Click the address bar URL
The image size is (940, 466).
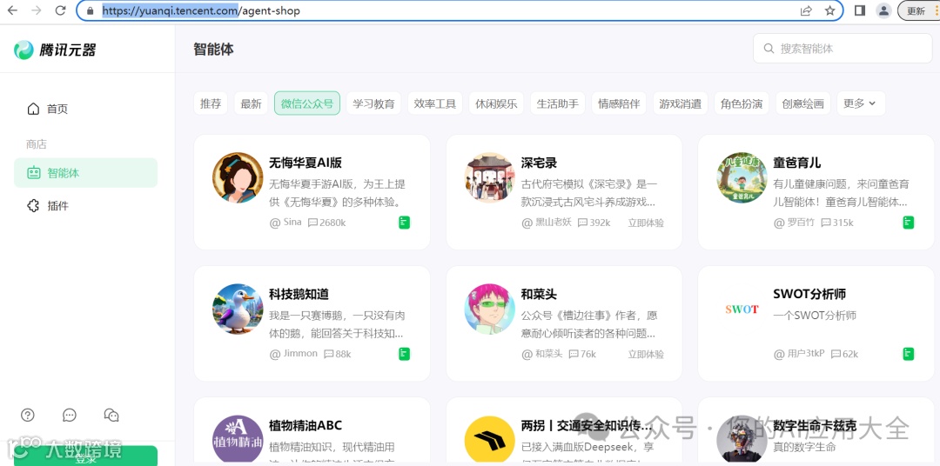point(201,10)
